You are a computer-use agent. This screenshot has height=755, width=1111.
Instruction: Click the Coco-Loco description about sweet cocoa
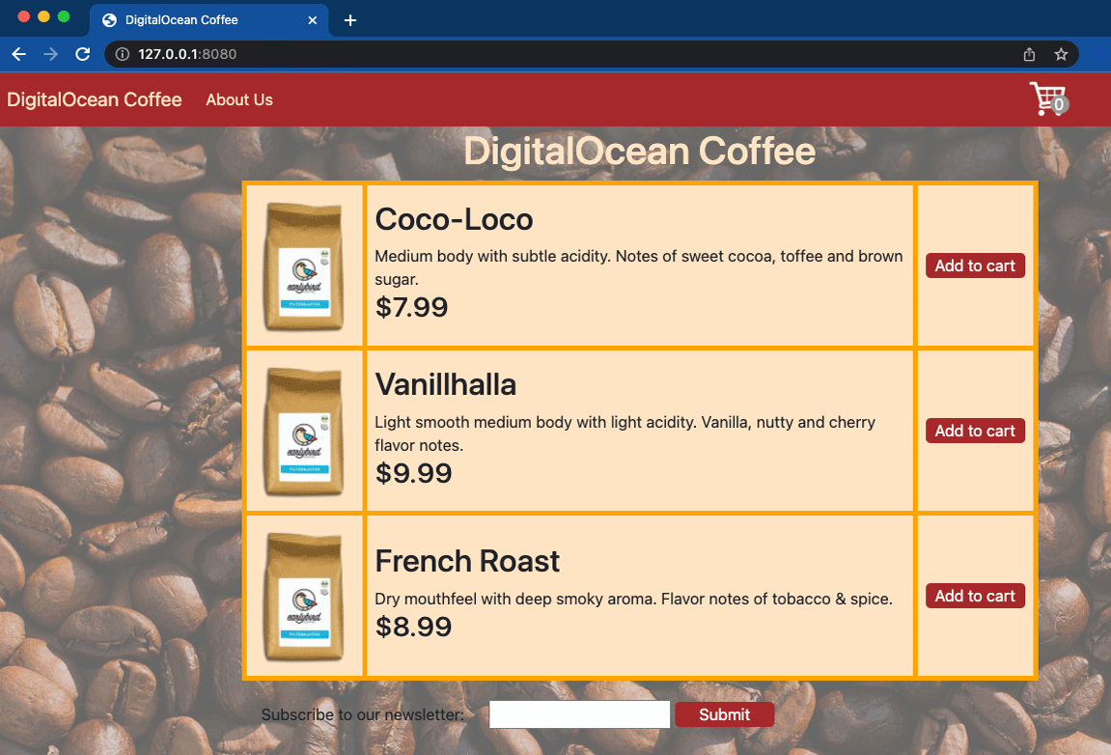coord(639,267)
